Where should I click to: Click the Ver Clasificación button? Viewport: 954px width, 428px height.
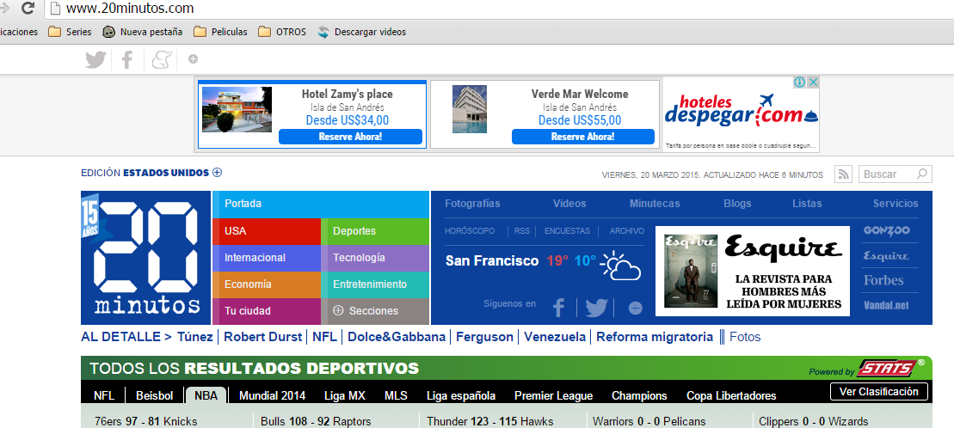tap(879, 392)
